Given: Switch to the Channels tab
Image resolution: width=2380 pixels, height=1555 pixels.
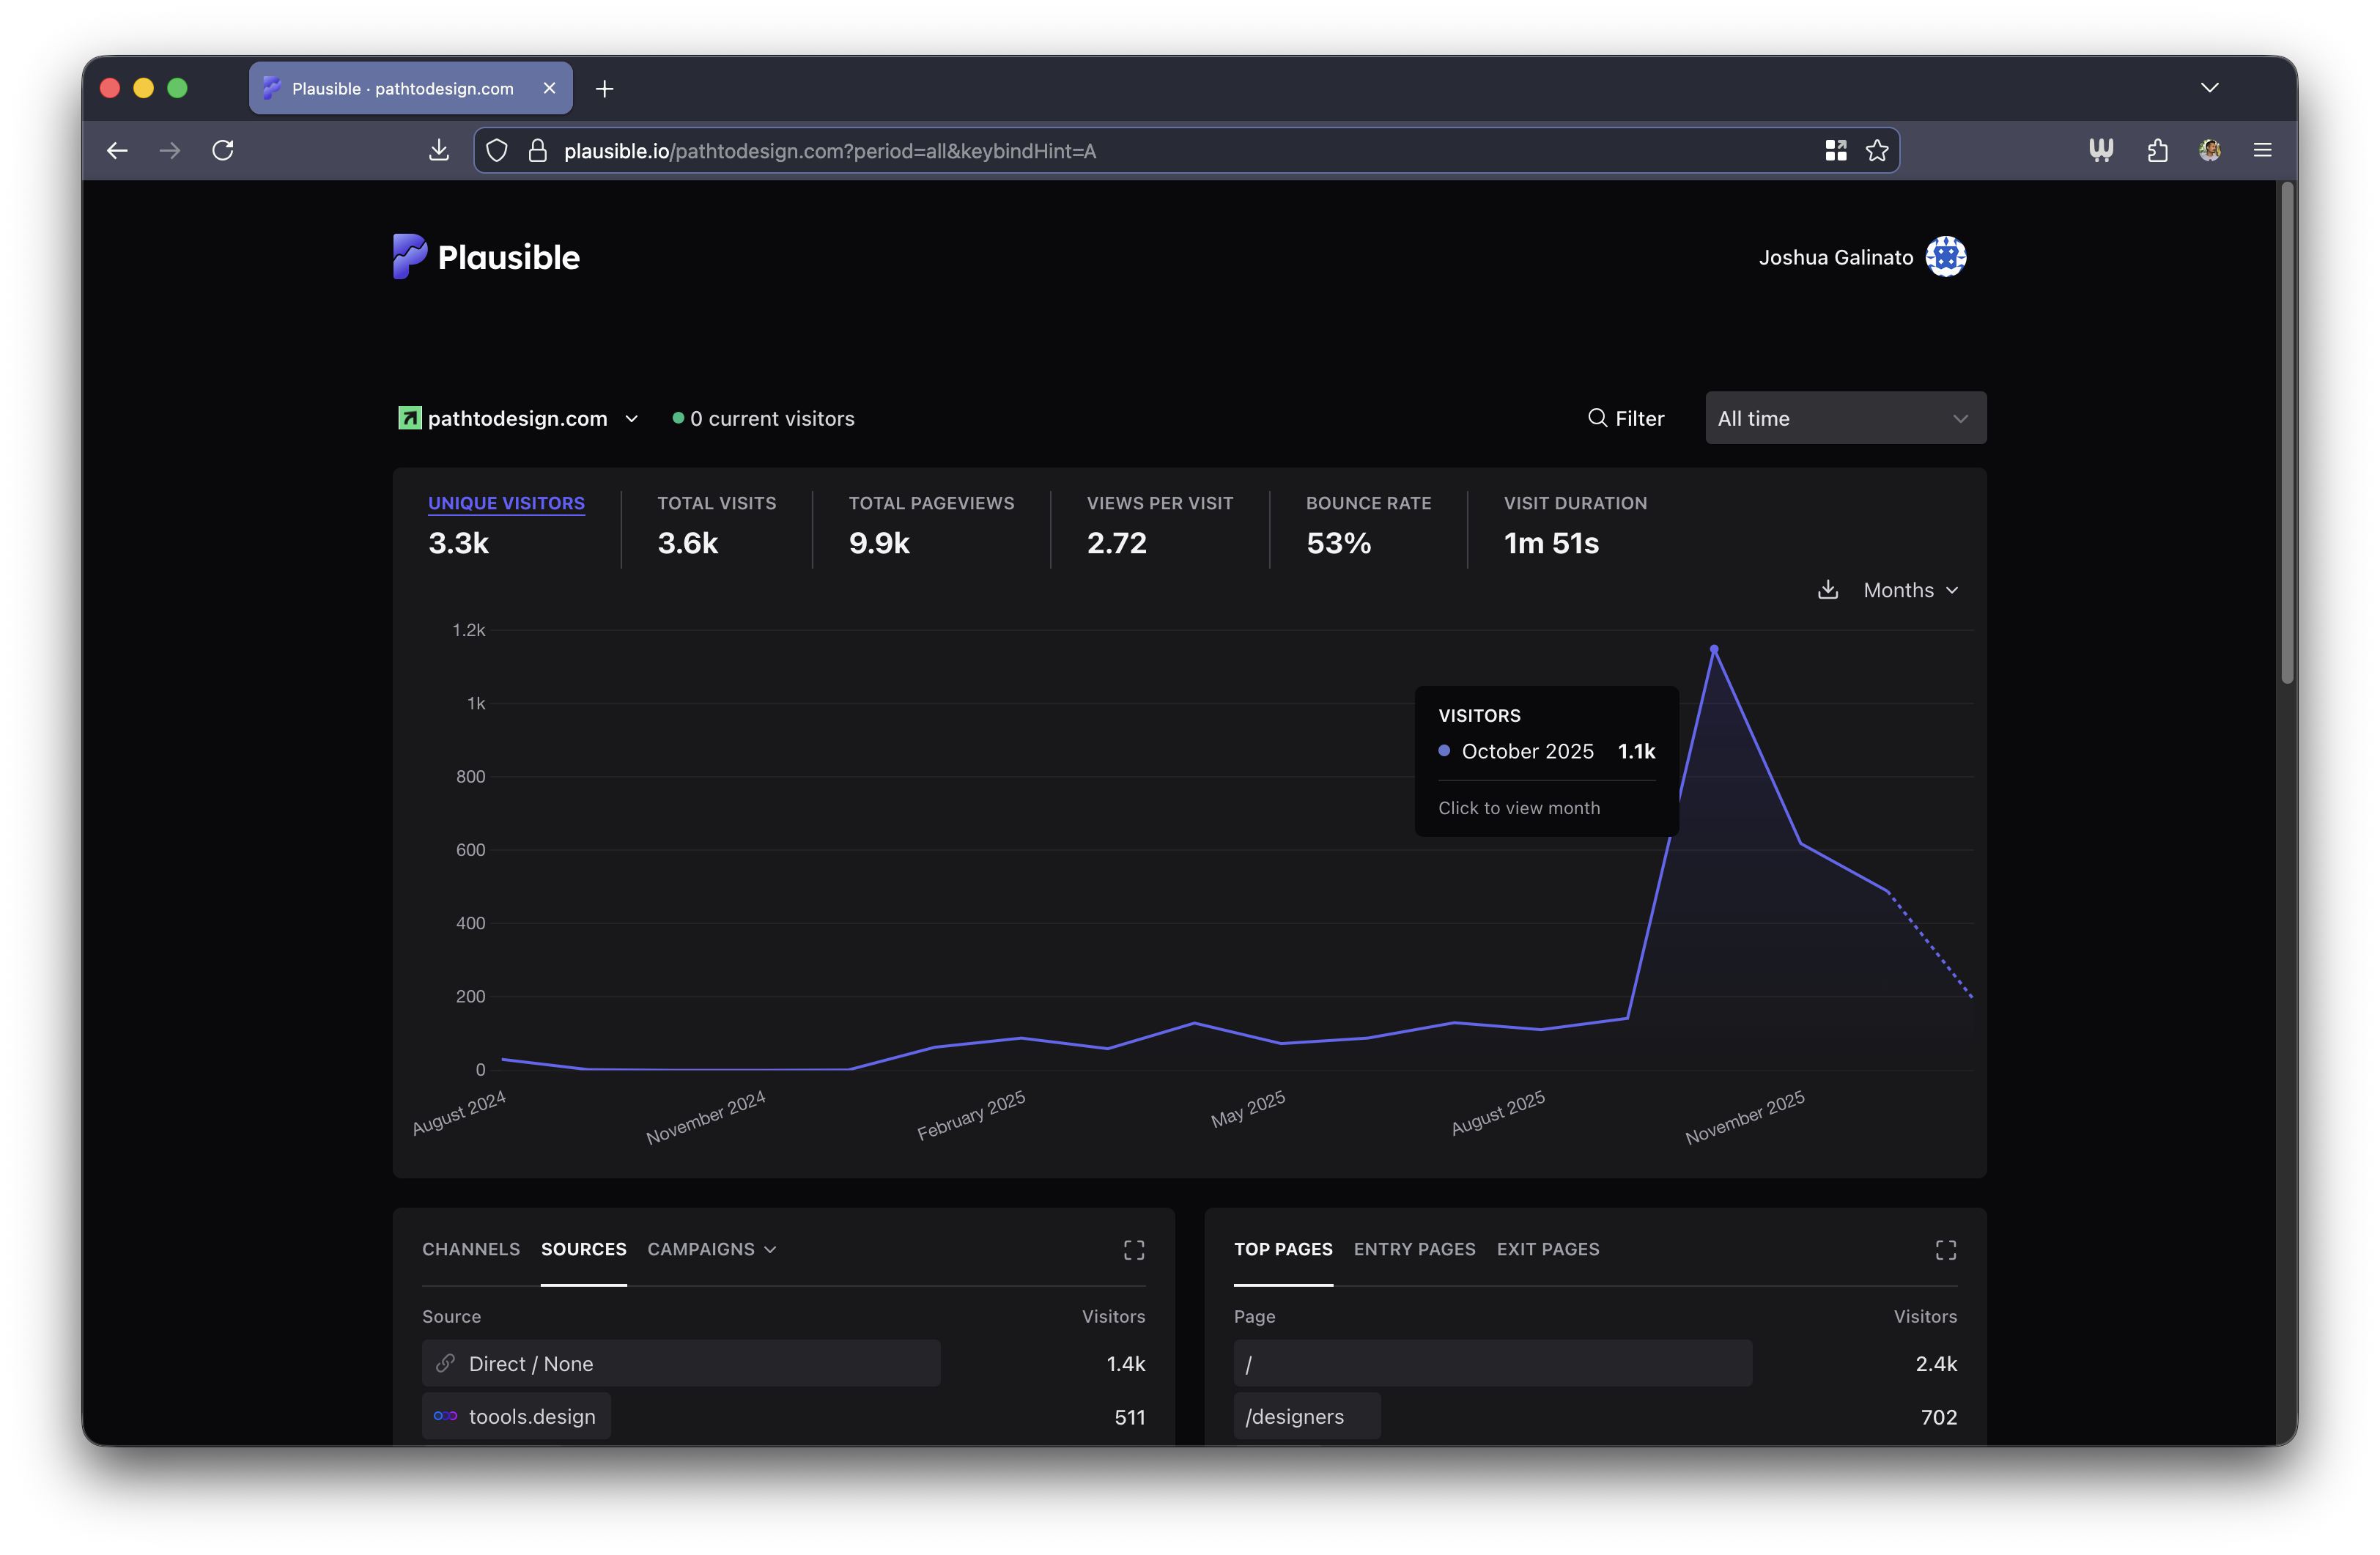Looking at the screenshot, I should [470, 1249].
